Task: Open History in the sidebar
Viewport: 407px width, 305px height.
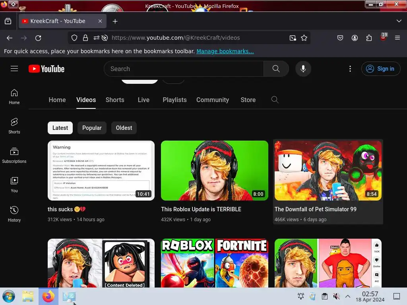Action: click(14, 214)
